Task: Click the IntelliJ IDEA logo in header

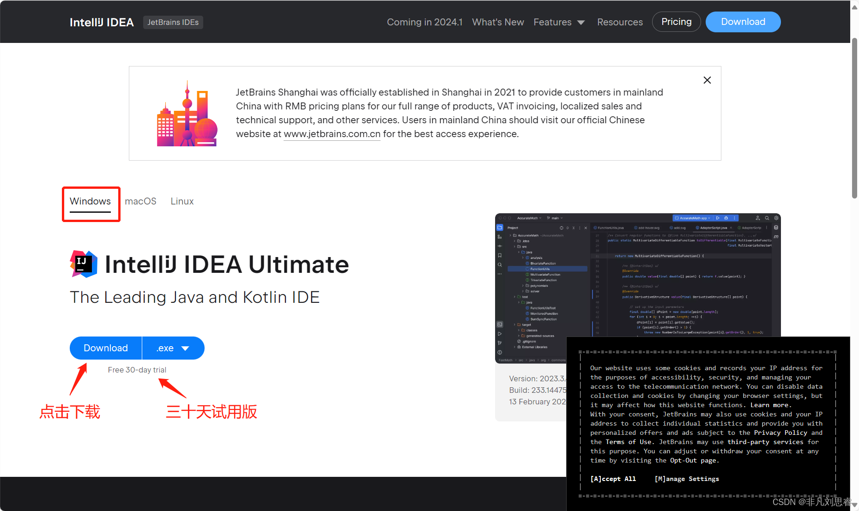Action: (x=102, y=22)
